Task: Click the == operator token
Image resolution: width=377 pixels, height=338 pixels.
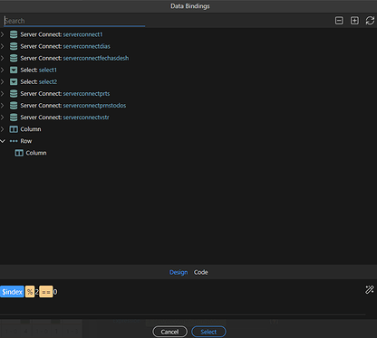Action: (x=46, y=292)
